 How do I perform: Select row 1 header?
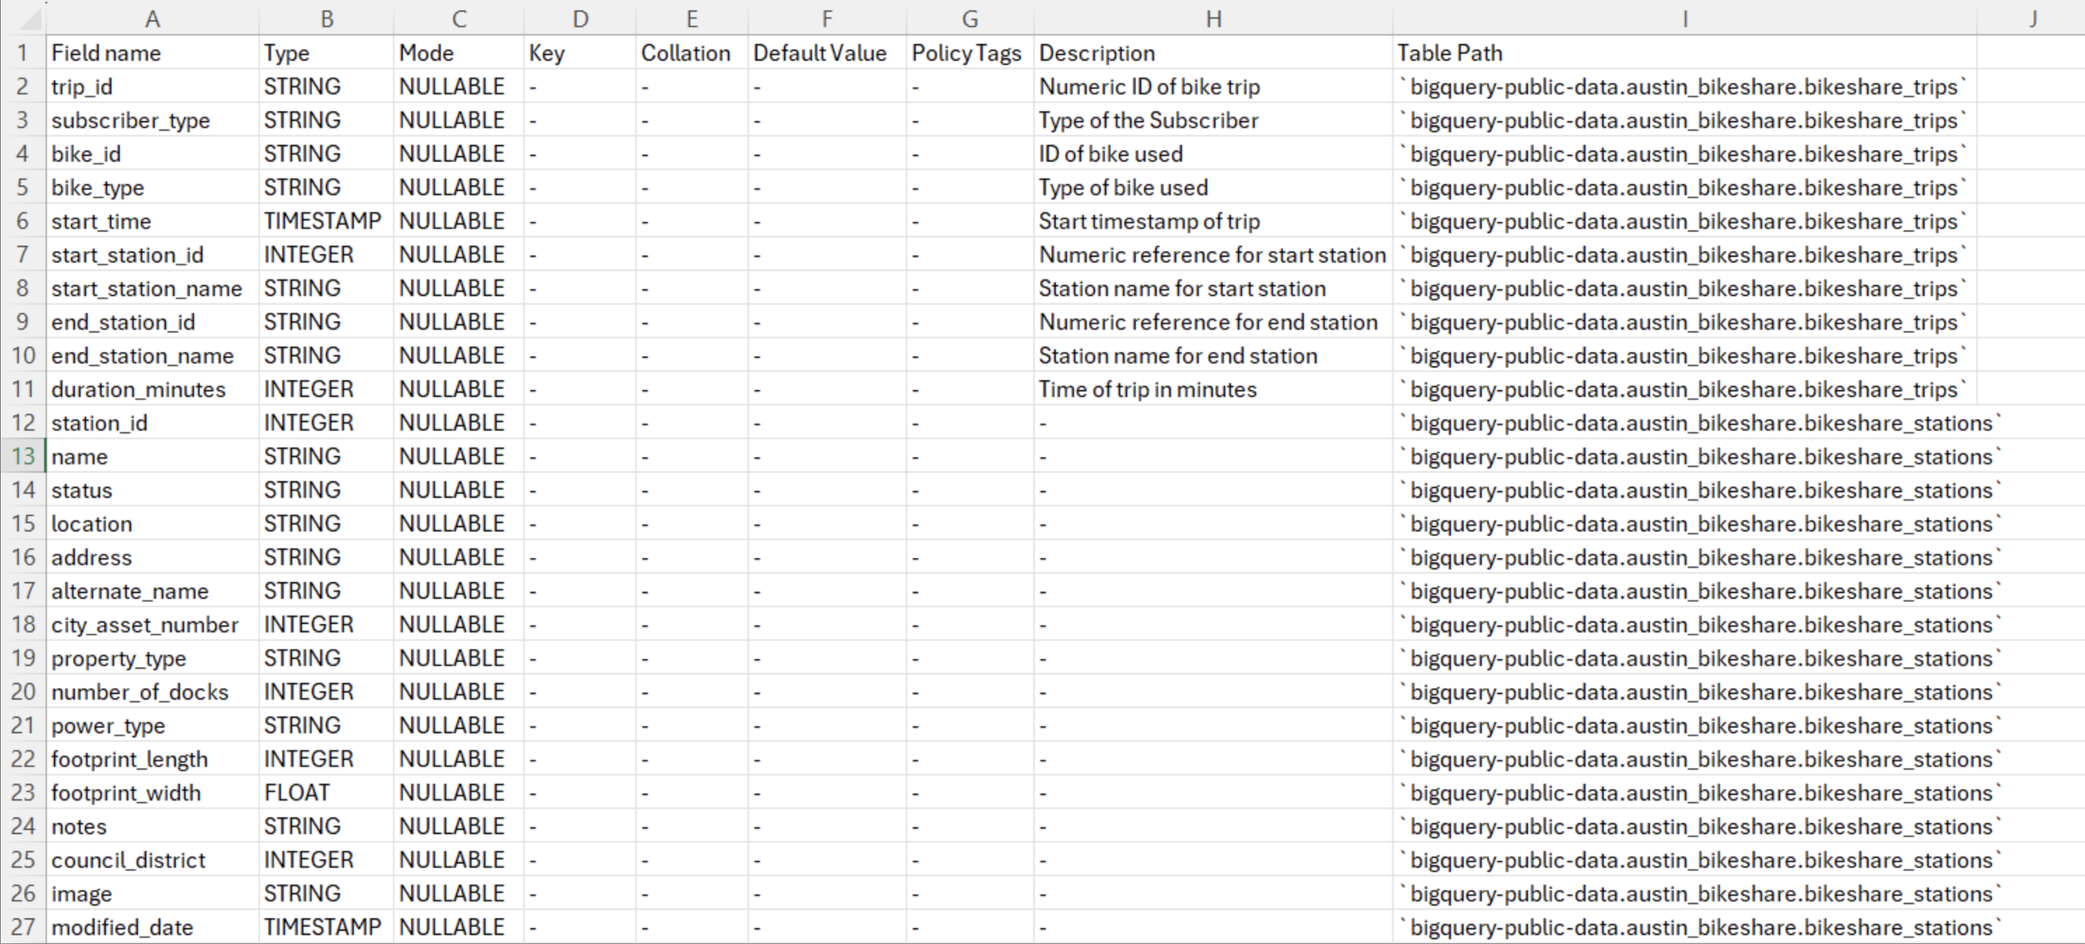click(23, 53)
